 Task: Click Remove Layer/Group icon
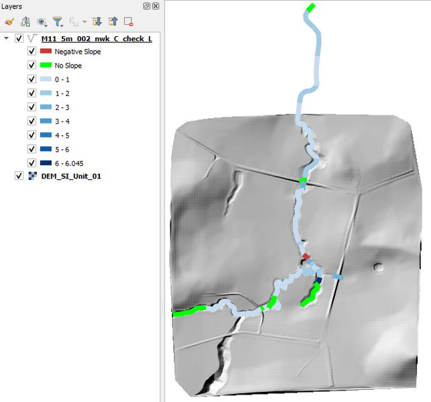pos(129,21)
